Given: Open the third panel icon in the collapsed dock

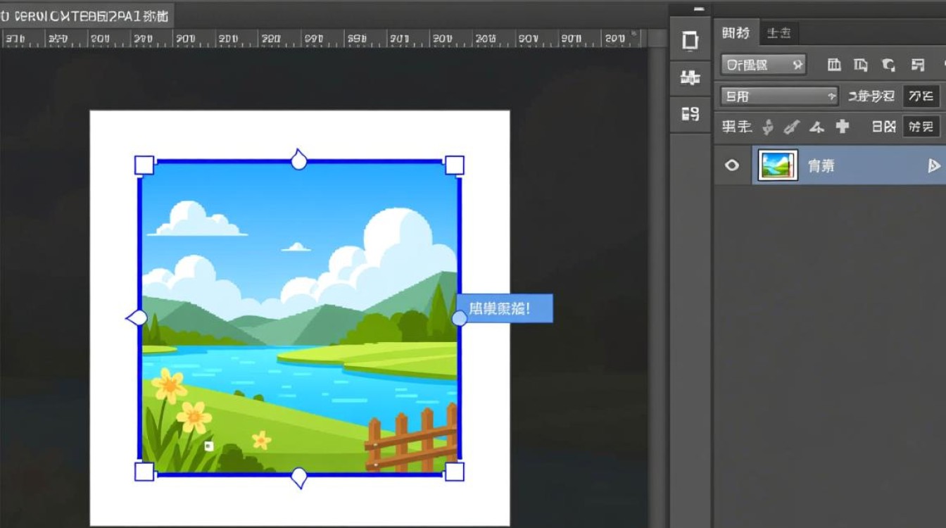Looking at the screenshot, I should (690, 113).
